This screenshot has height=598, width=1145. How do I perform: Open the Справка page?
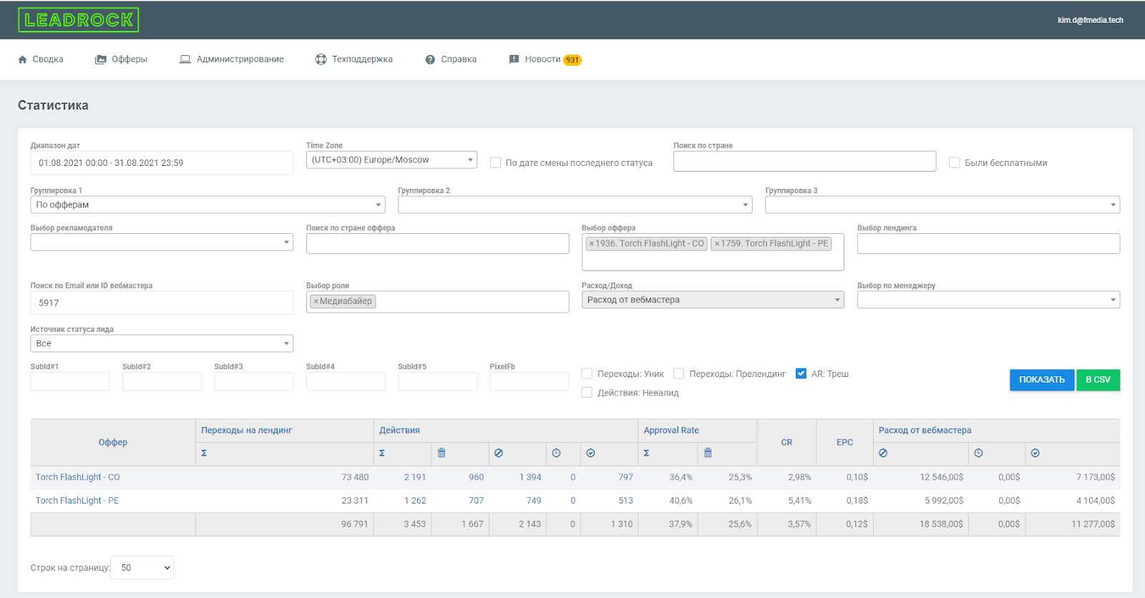click(451, 59)
